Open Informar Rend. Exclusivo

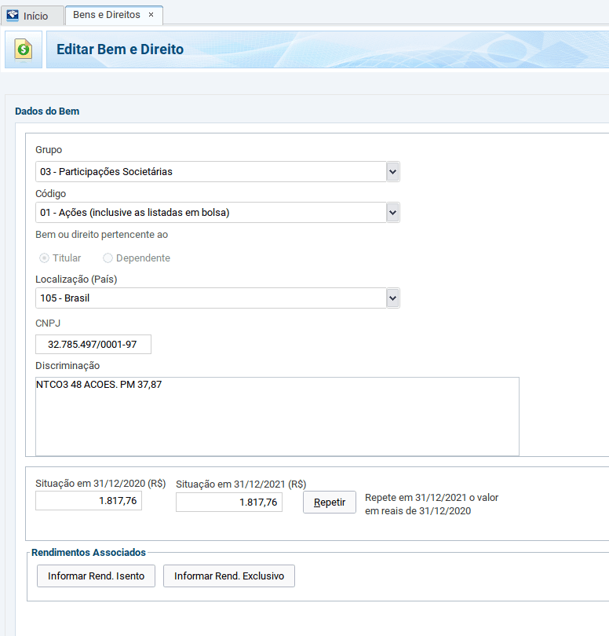point(228,576)
